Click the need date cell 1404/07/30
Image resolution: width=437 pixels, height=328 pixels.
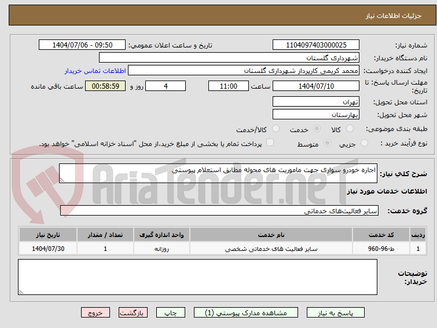click(x=48, y=249)
